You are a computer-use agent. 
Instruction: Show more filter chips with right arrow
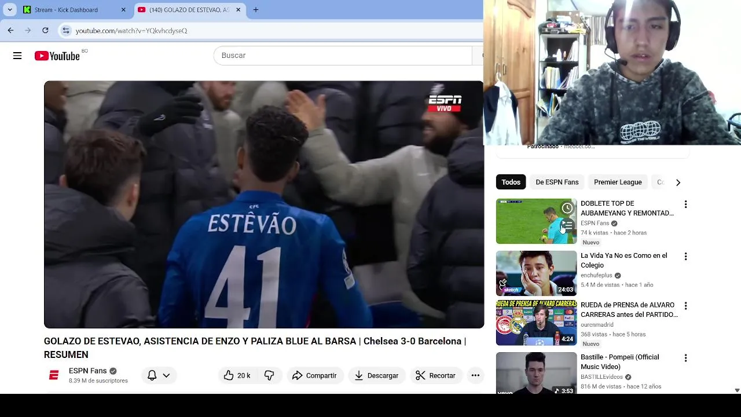click(678, 182)
